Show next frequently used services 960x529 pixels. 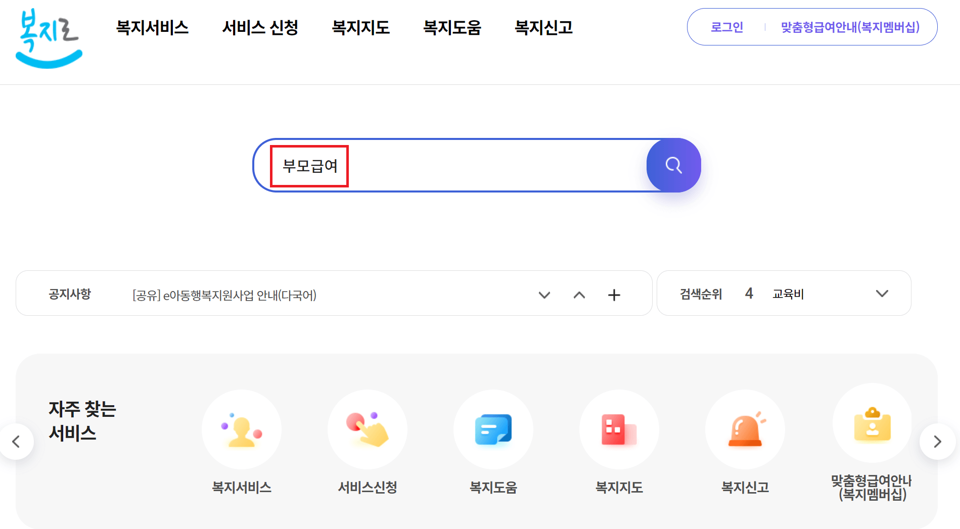(x=937, y=442)
